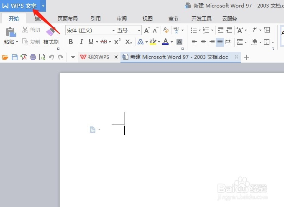
Task: Expand the font color dropdown arrow
Action: [x=171, y=42]
